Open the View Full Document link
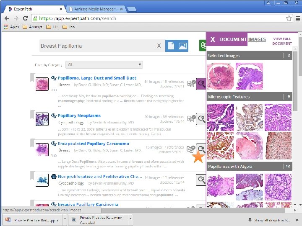 pos(282,41)
